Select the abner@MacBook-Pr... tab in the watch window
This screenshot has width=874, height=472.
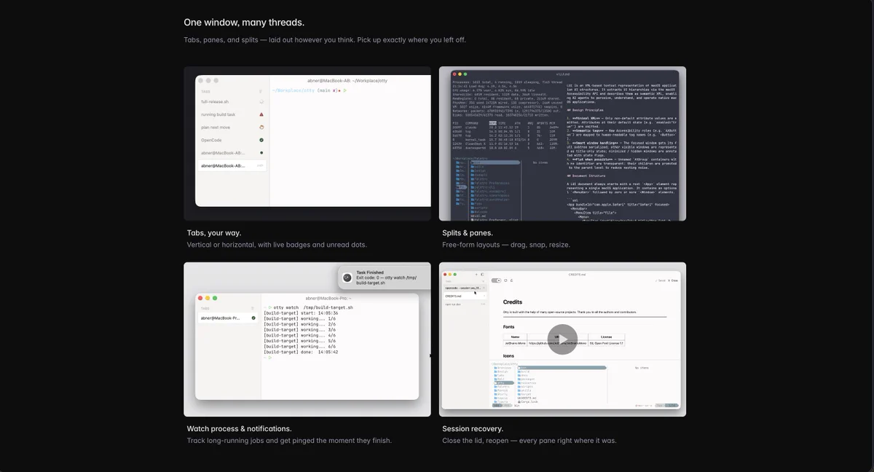[x=228, y=318]
